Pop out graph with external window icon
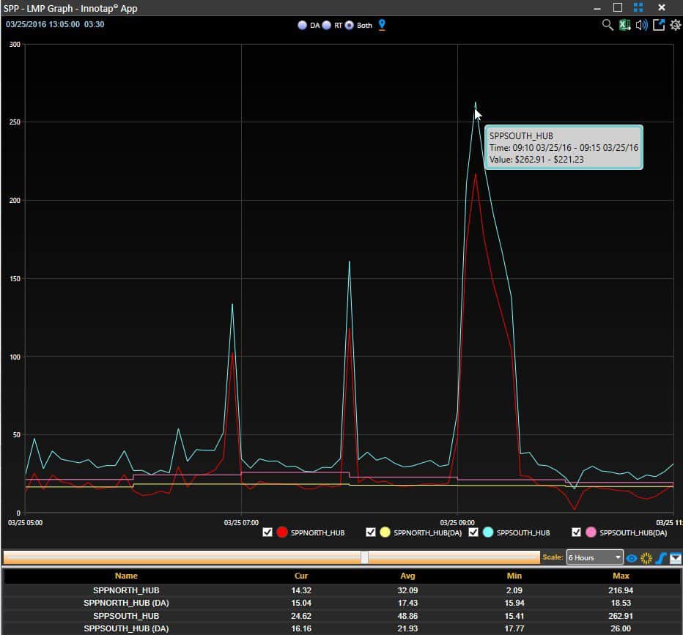 pyautogui.click(x=659, y=25)
